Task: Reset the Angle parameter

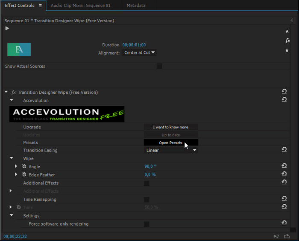Action: coord(284,166)
